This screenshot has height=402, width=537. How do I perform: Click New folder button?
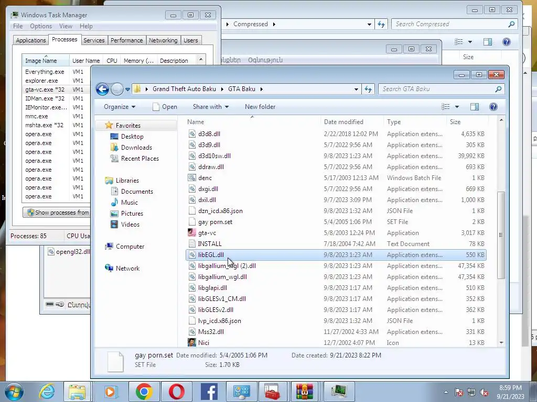(x=260, y=107)
